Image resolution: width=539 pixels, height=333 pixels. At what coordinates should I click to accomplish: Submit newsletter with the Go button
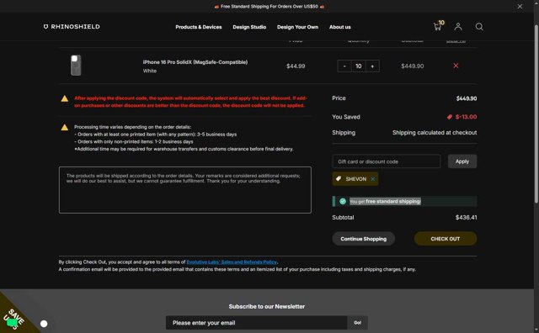[x=357, y=323]
